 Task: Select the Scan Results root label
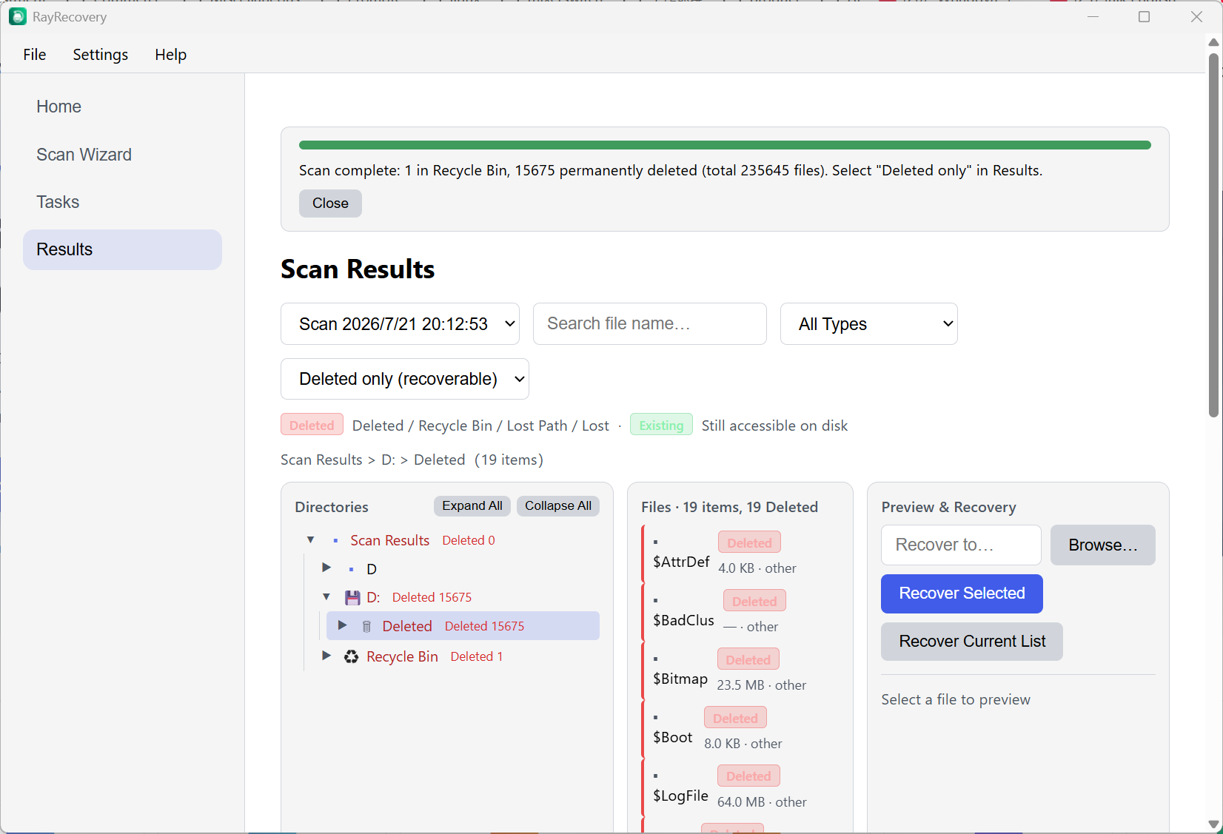pyautogui.click(x=389, y=541)
